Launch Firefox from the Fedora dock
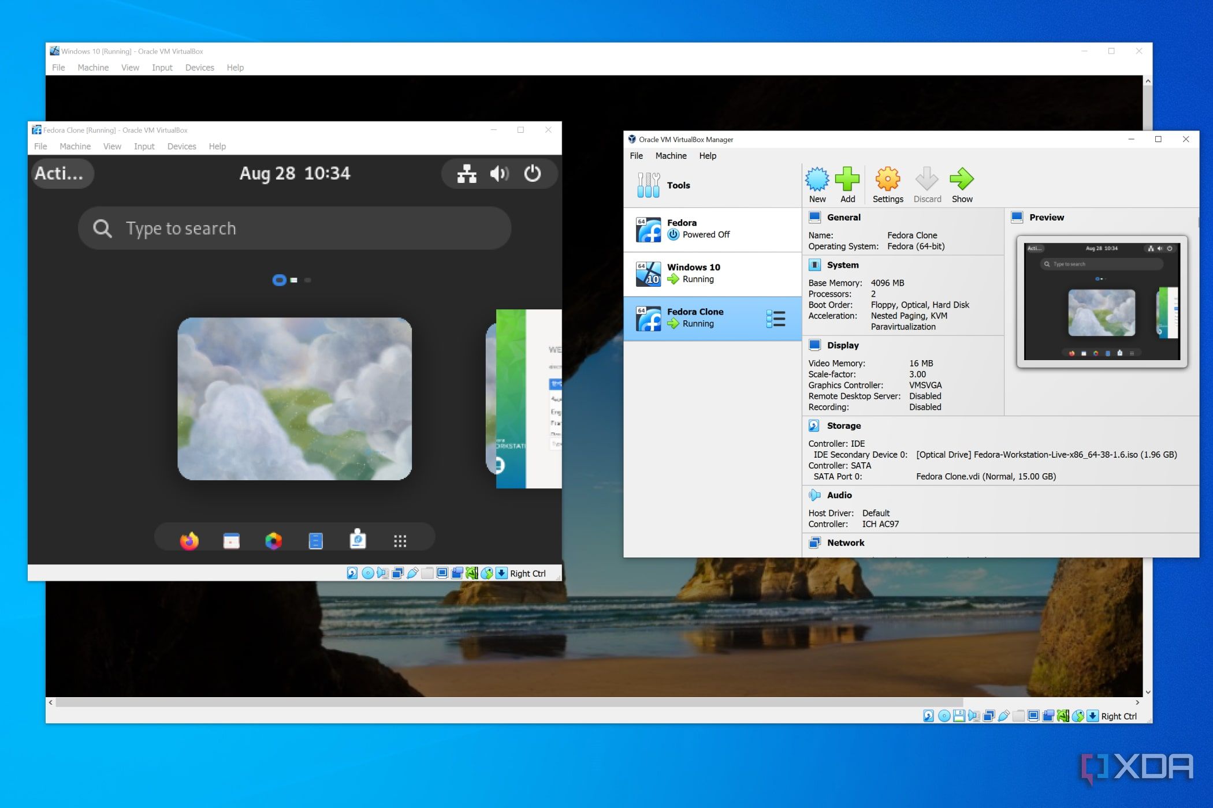1213x808 pixels. (x=189, y=541)
